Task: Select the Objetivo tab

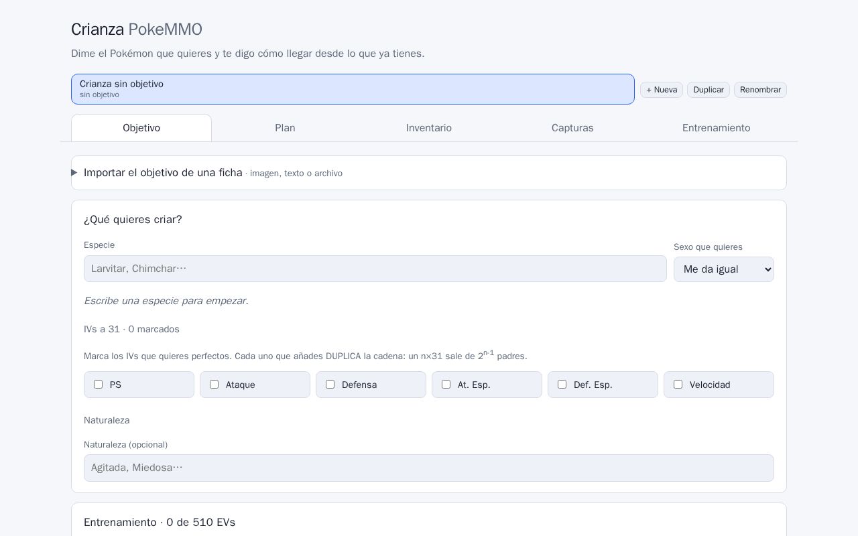Action: pyautogui.click(x=141, y=128)
